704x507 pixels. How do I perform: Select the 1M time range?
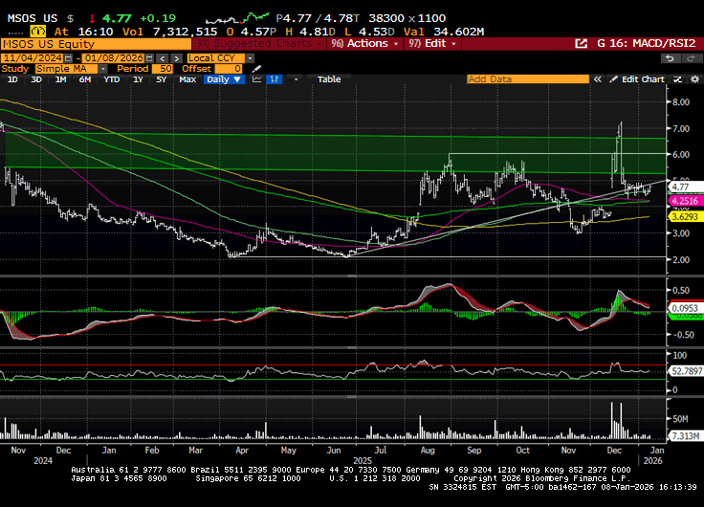pyautogui.click(x=60, y=79)
